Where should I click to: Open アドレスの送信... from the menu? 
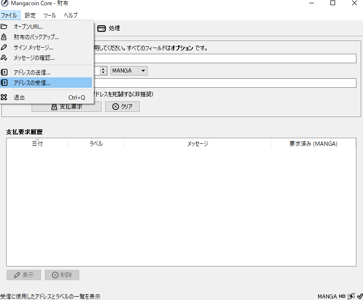click(46, 72)
